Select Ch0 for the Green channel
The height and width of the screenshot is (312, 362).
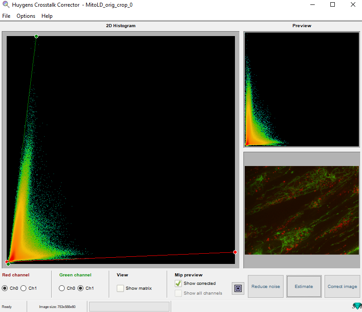(x=62, y=288)
